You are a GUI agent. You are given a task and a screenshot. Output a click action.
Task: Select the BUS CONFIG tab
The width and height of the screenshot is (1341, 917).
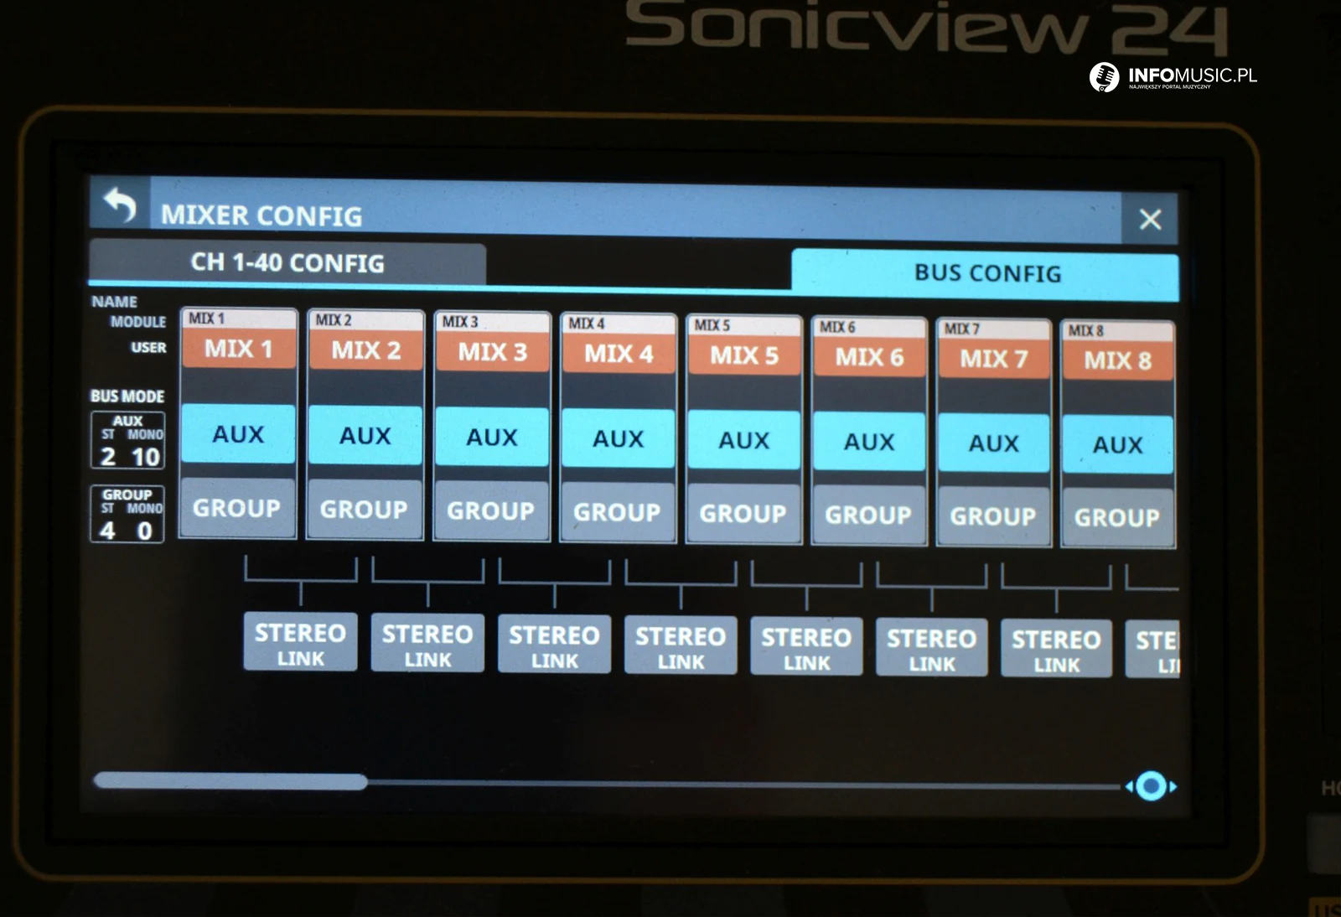tap(986, 273)
